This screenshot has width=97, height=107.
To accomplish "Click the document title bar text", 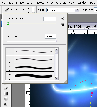I will click(x=82, y=27).
